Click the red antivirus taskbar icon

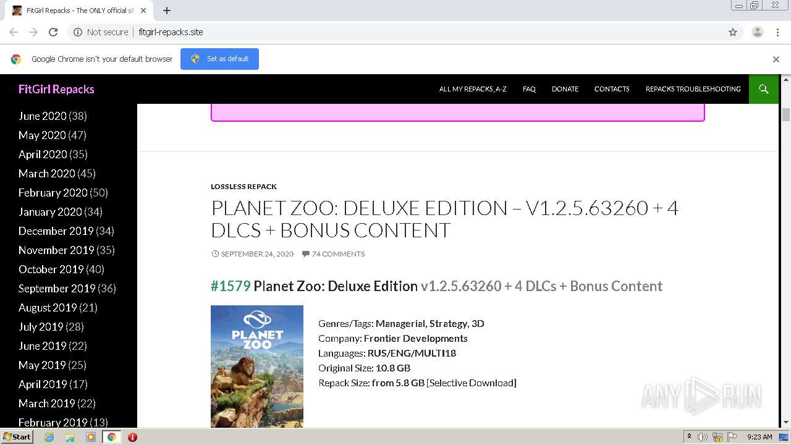(132, 437)
